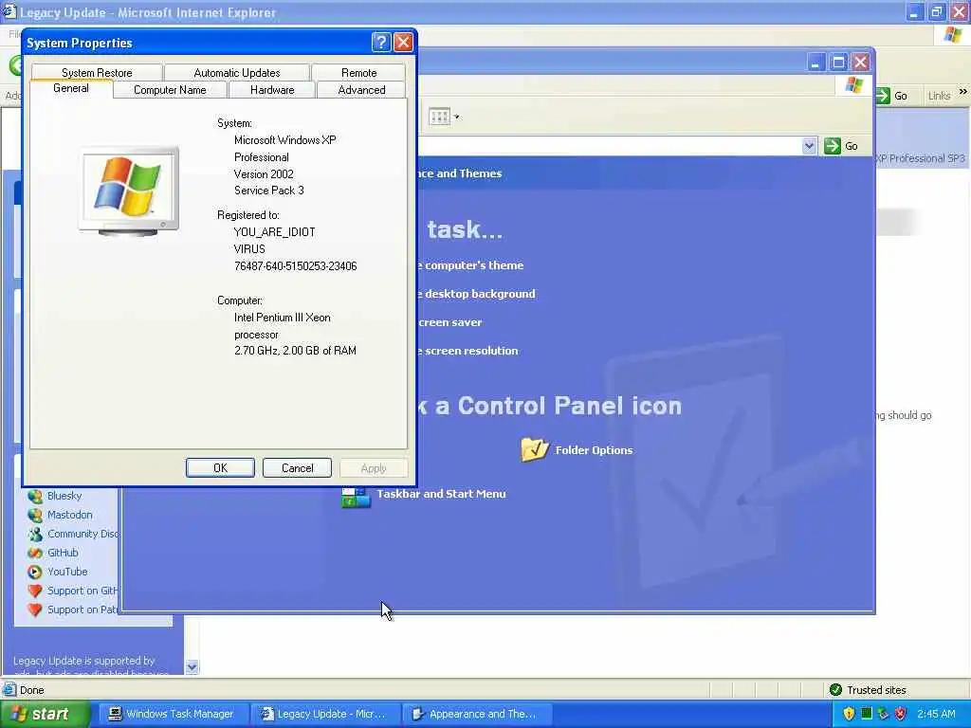Click the Done status bar text
The height and width of the screenshot is (728, 971).
(31, 690)
